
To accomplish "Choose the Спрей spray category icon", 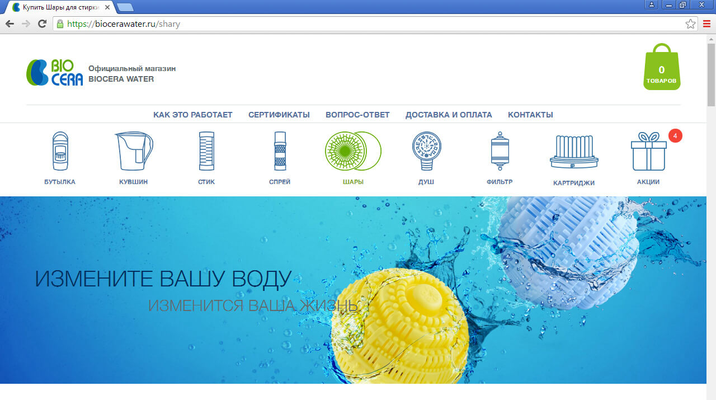I will 280,151.
